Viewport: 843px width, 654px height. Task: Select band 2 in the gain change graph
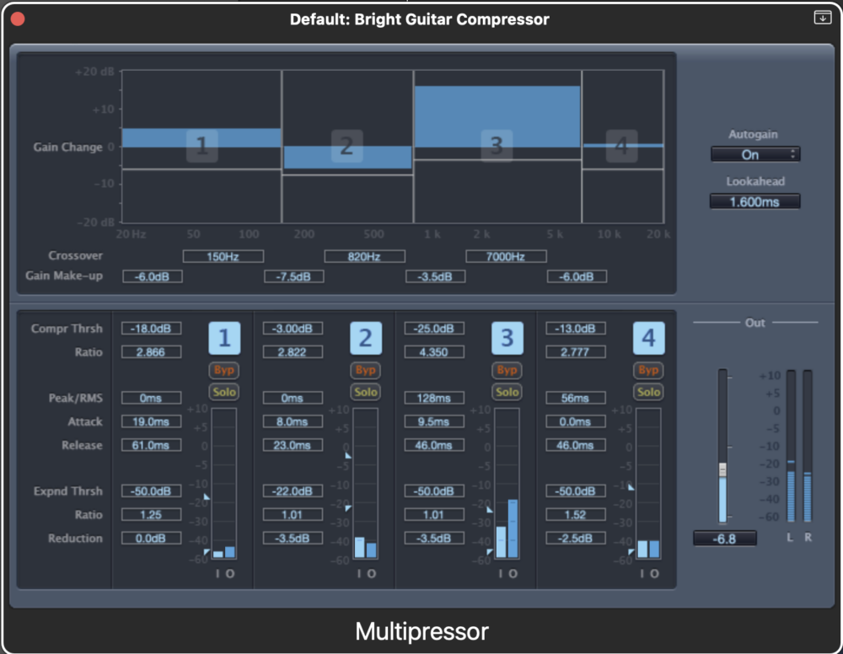pyautogui.click(x=346, y=146)
